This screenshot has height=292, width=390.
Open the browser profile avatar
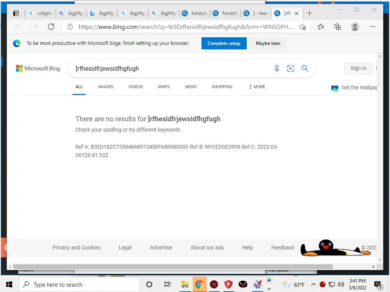click(x=355, y=27)
